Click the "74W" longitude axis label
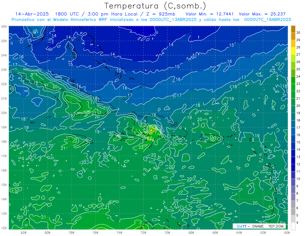This screenshot has width=305, height=236. tap(119, 232)
